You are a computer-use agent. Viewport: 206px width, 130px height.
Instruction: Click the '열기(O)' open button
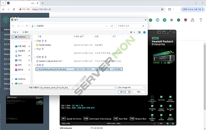point(123,92)
